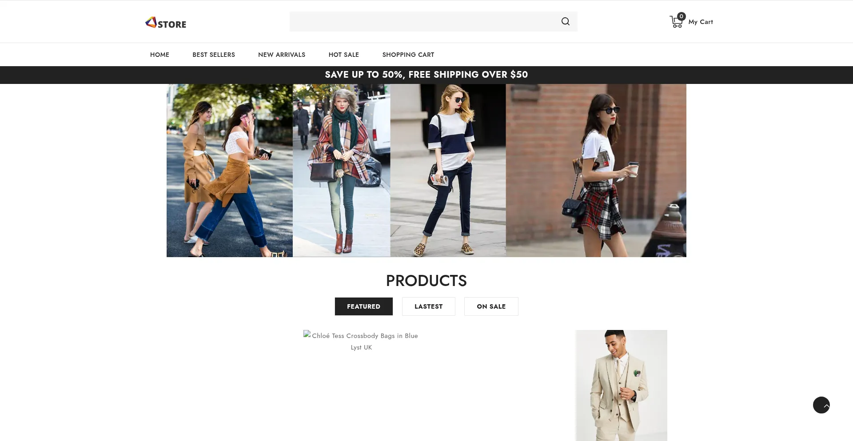Navigate to New Arrivals

point(282,55)
